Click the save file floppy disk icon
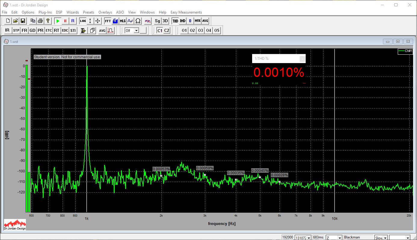The width and height of the screenshot is (417, 240). (23, 21)
